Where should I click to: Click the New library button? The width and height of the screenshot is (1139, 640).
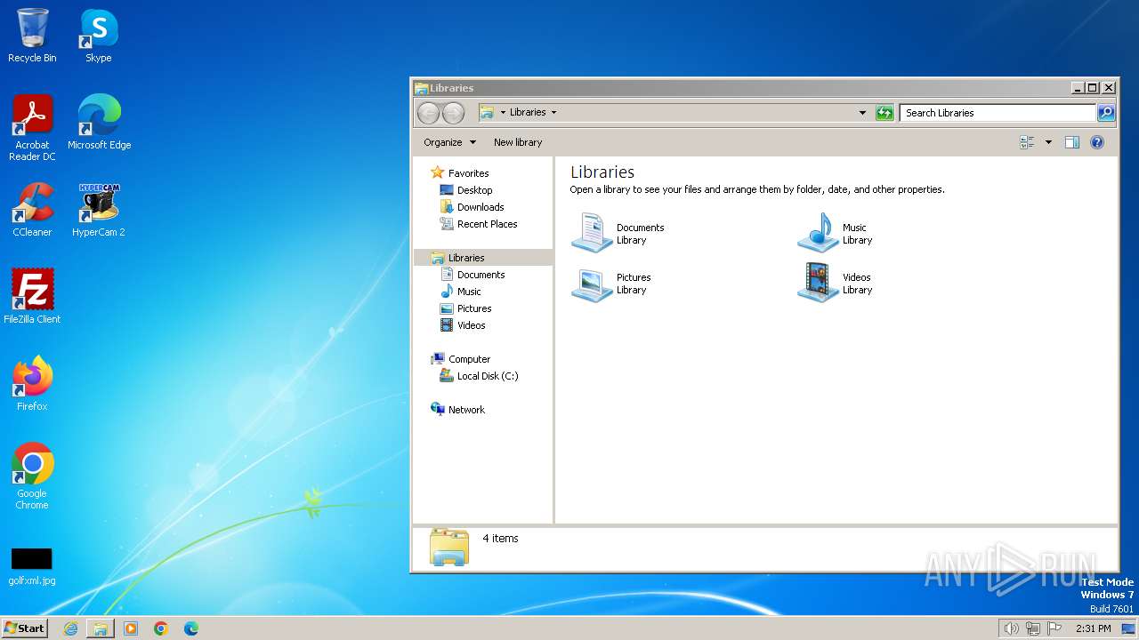pos(518,142)
